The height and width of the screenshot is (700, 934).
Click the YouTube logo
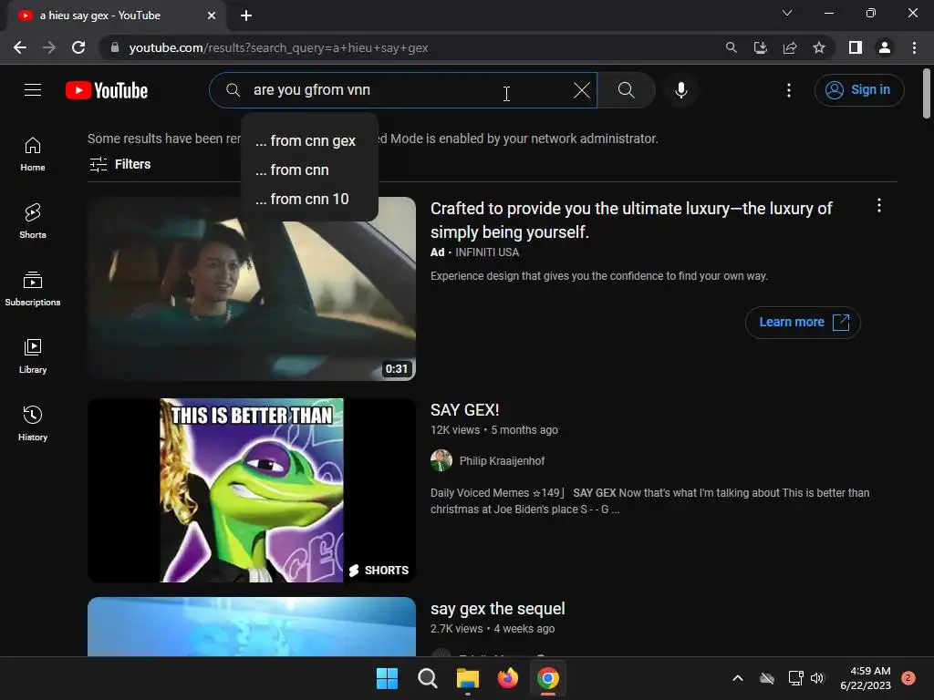(107, 90)
